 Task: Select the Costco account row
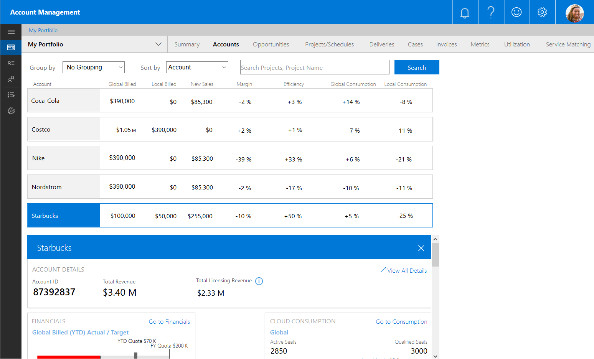coord(230,129)
